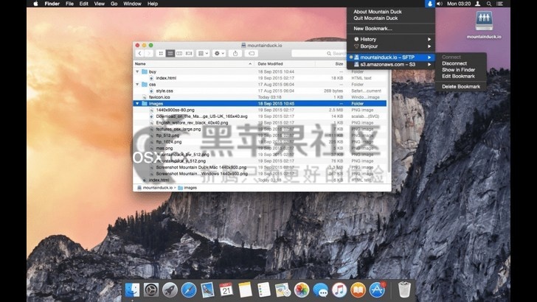Viewport: 537px width, 302px height.
Task: Sort by Name column header
Action: tap(193, 64)
